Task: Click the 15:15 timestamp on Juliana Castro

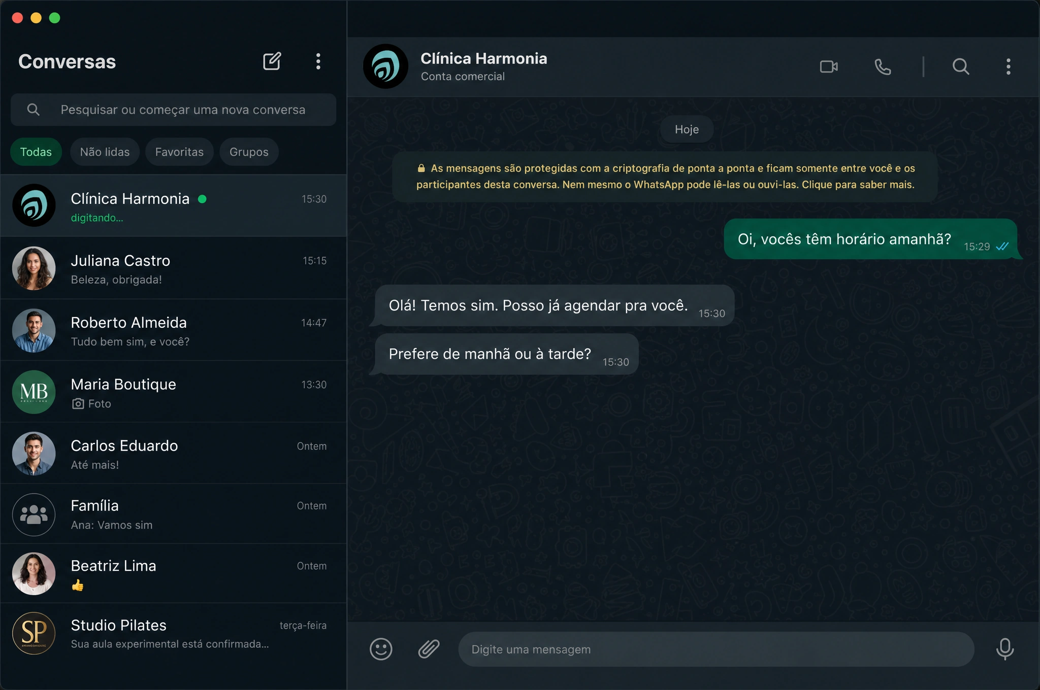Action: pos(314,261)
